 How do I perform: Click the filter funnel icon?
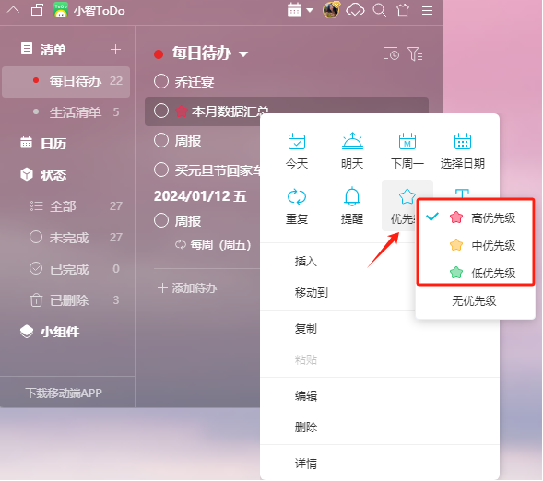415,54
